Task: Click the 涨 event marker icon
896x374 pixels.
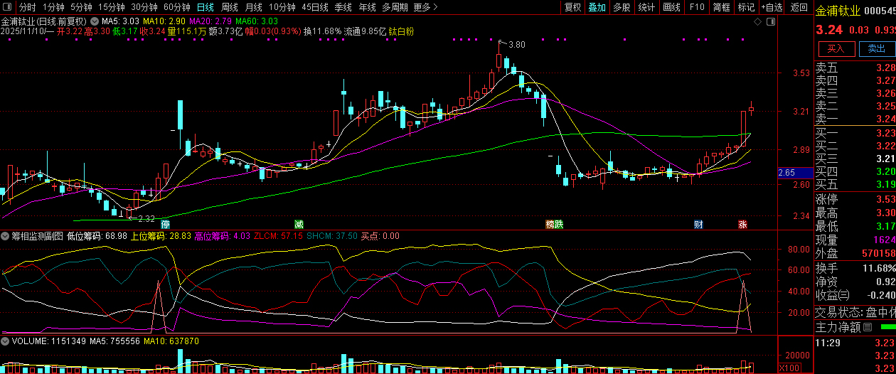Action: click(x=742, y=225)
